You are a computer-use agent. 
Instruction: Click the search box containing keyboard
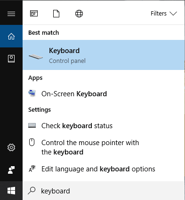(104, 191)
